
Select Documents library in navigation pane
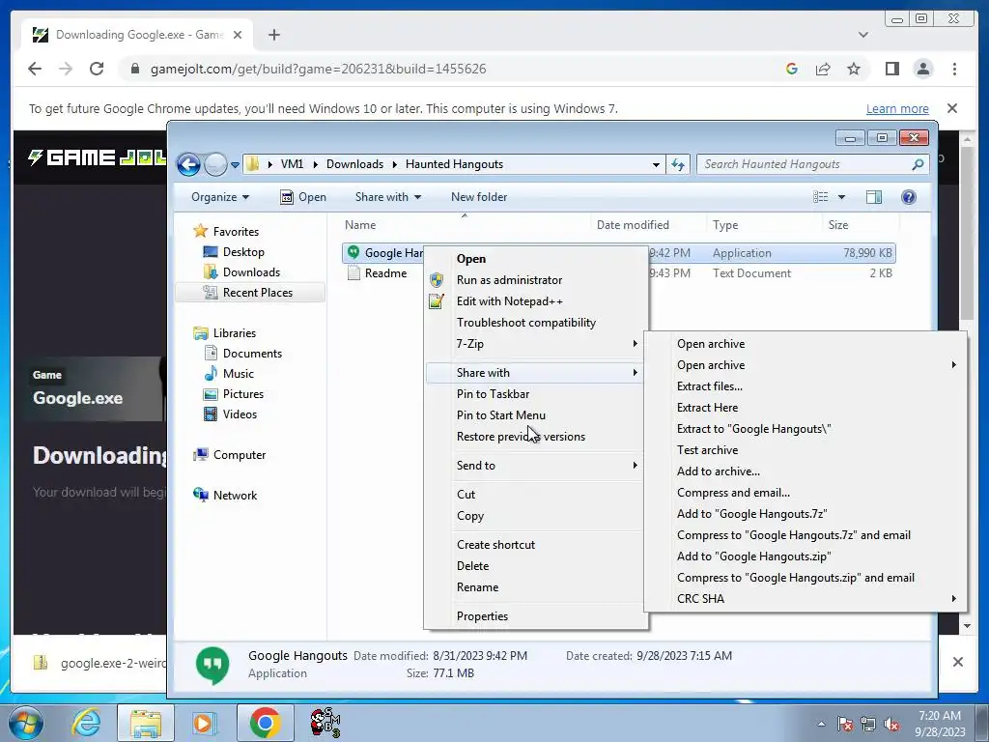pos(242,354)
